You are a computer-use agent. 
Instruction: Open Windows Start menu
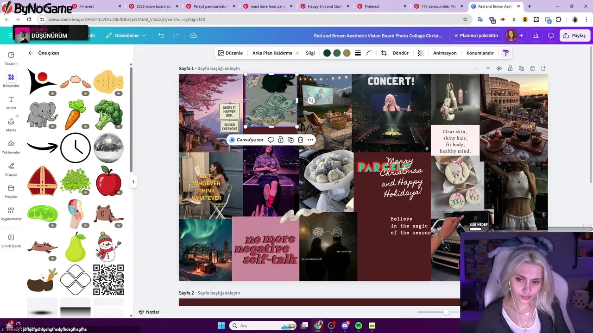(221, 326)
